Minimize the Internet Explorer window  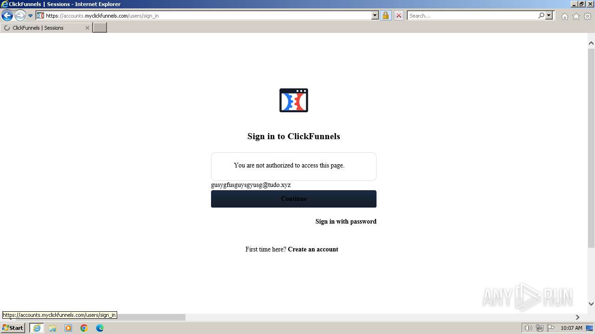point(574,4)
